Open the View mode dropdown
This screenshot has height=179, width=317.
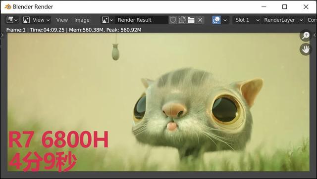[x=36, y=20]
